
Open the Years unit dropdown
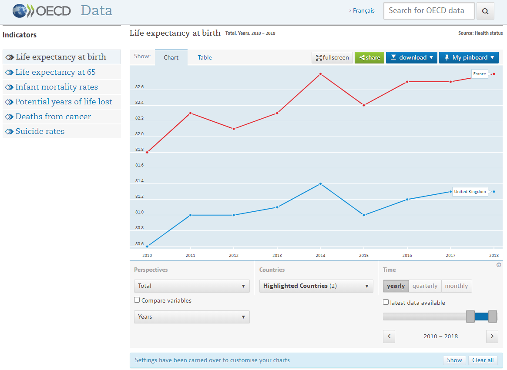(192, 317)
